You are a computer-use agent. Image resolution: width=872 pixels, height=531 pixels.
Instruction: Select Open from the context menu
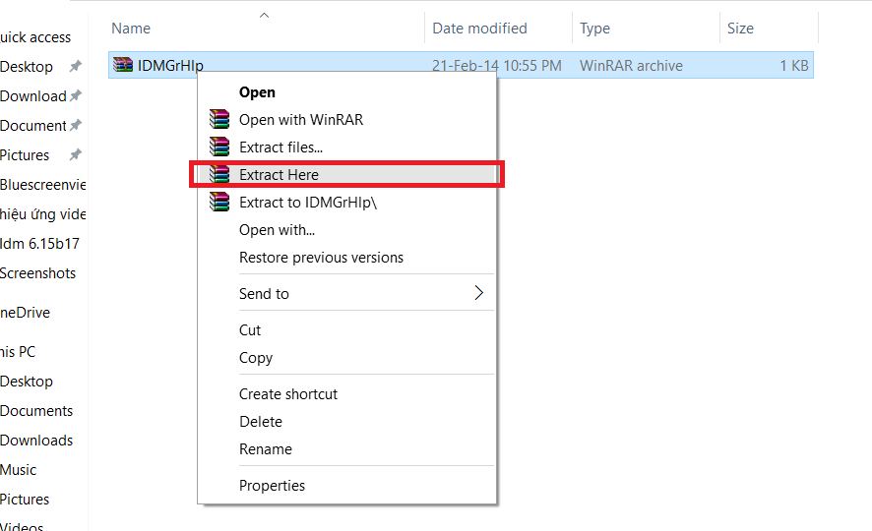[257, 92]
